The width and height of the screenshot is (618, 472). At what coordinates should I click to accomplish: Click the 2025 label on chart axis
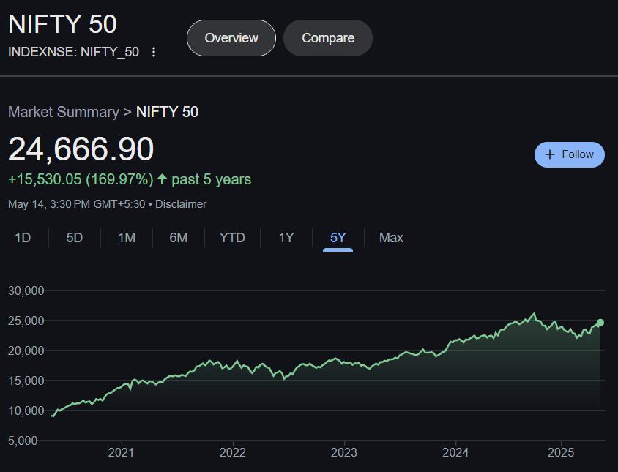[561, 452]
